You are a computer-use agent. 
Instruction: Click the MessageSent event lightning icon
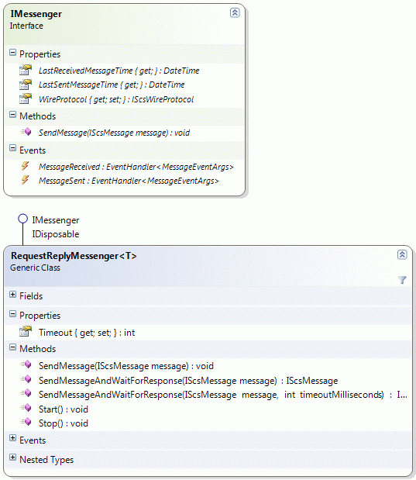(x=25, y=180)
